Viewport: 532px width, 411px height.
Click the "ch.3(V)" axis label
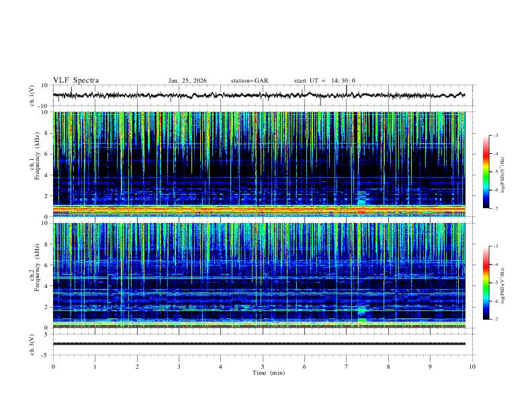pos(32,345)
